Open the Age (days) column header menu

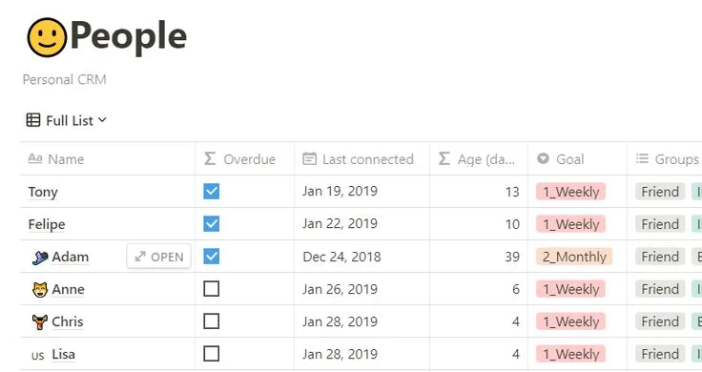pos(479,159)
